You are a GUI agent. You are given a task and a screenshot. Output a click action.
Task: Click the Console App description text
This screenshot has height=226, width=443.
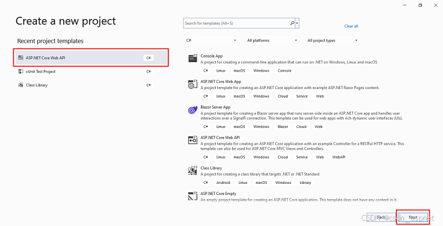(289, 62)
